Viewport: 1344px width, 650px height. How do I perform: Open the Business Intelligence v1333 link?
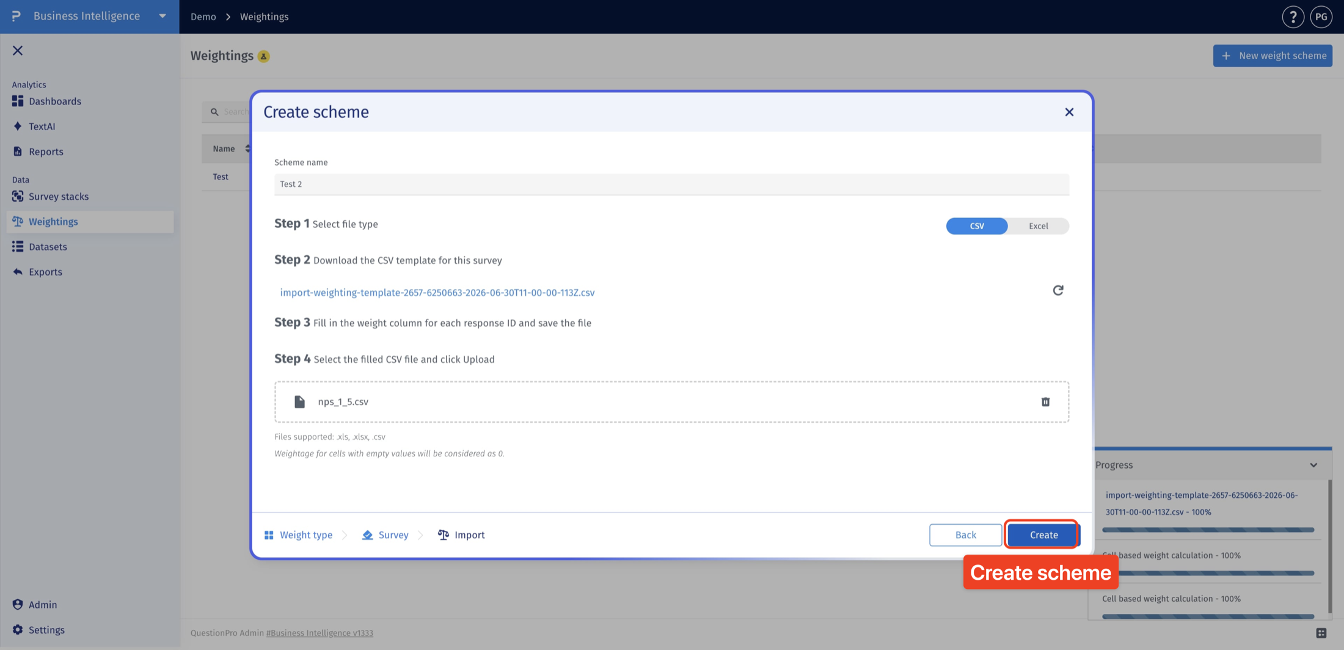[x=320, y=633]
